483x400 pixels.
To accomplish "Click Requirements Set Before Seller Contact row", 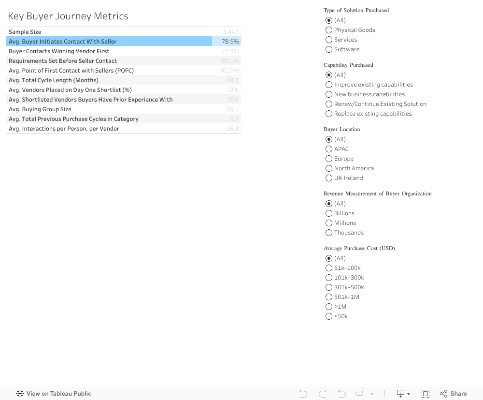I will pos(109,61).
